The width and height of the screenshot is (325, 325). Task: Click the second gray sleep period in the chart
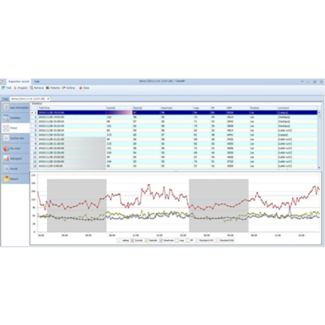coord(219,205)
